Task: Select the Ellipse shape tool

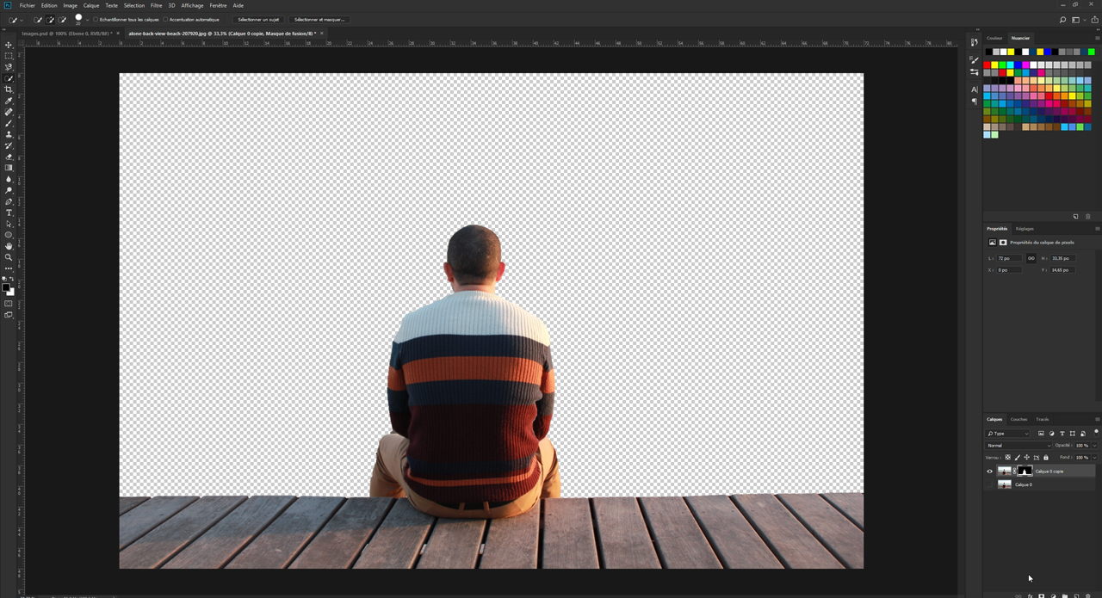Action: (9, 235)
